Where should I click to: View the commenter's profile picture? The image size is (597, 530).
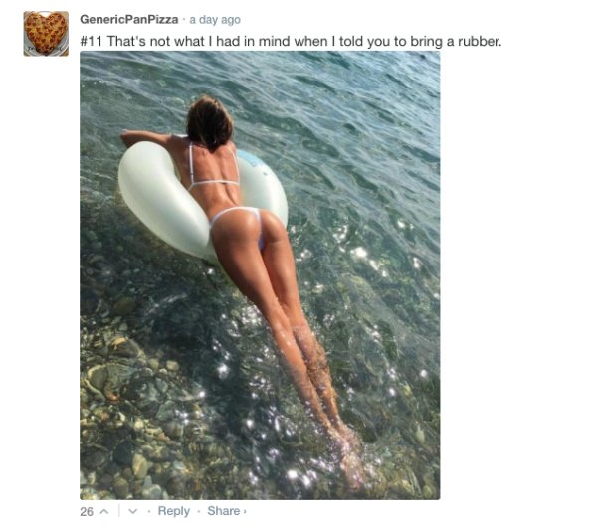click(46, 34)
